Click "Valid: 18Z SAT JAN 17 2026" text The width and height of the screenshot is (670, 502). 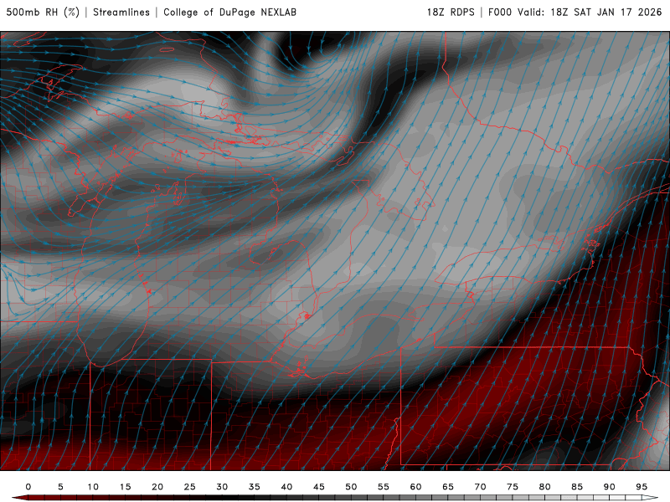click(590, 13)
